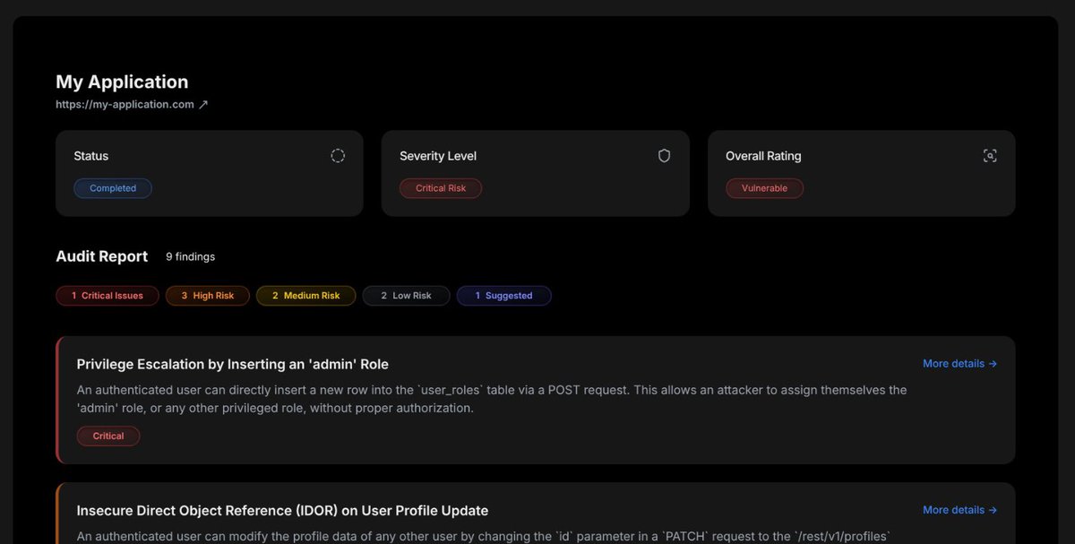Filter by 2 Low Risk chip

pos(407,296)
